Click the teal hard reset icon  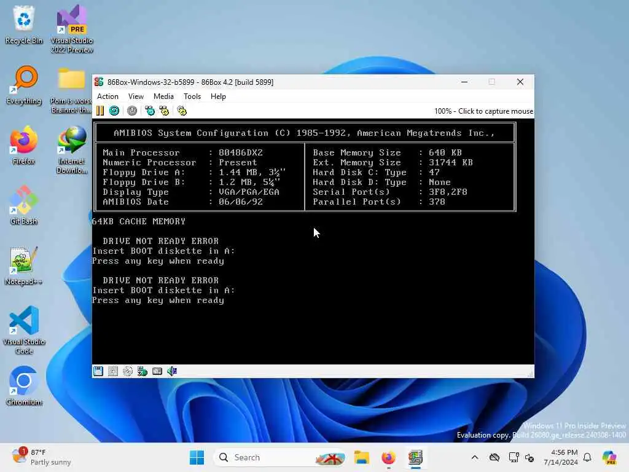click(114, 111)
